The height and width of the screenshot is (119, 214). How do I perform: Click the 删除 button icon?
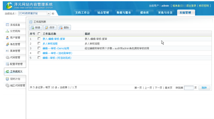pos(61,27)
